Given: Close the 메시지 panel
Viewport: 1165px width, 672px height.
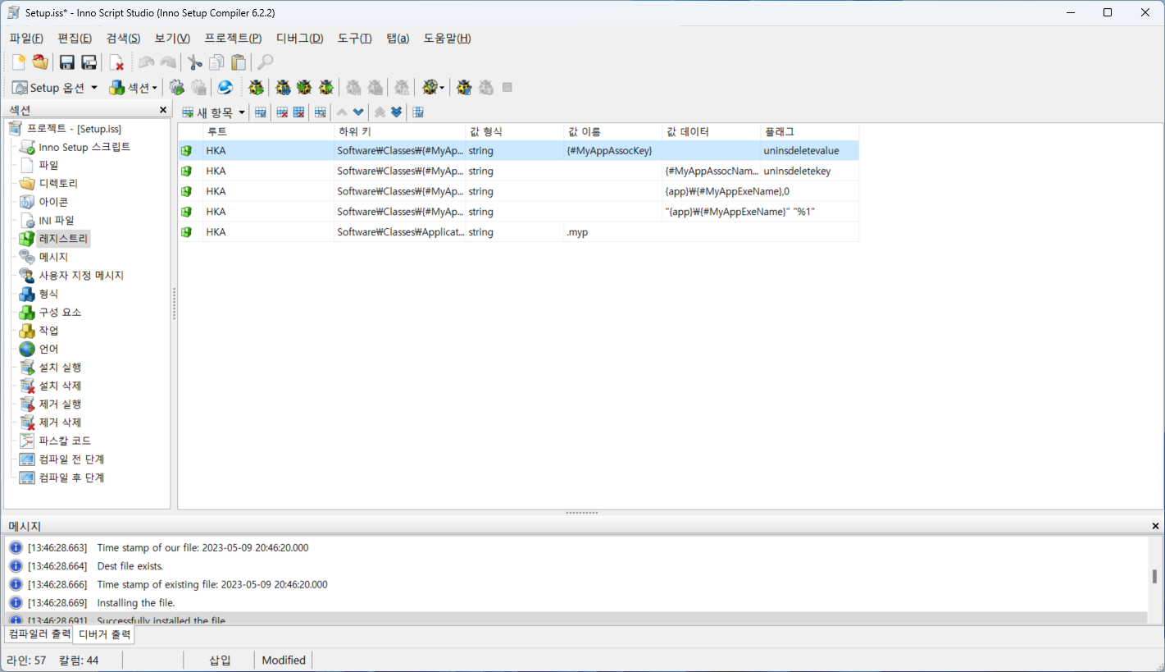Looking at the screenshot, I should tap(1156, 526).
